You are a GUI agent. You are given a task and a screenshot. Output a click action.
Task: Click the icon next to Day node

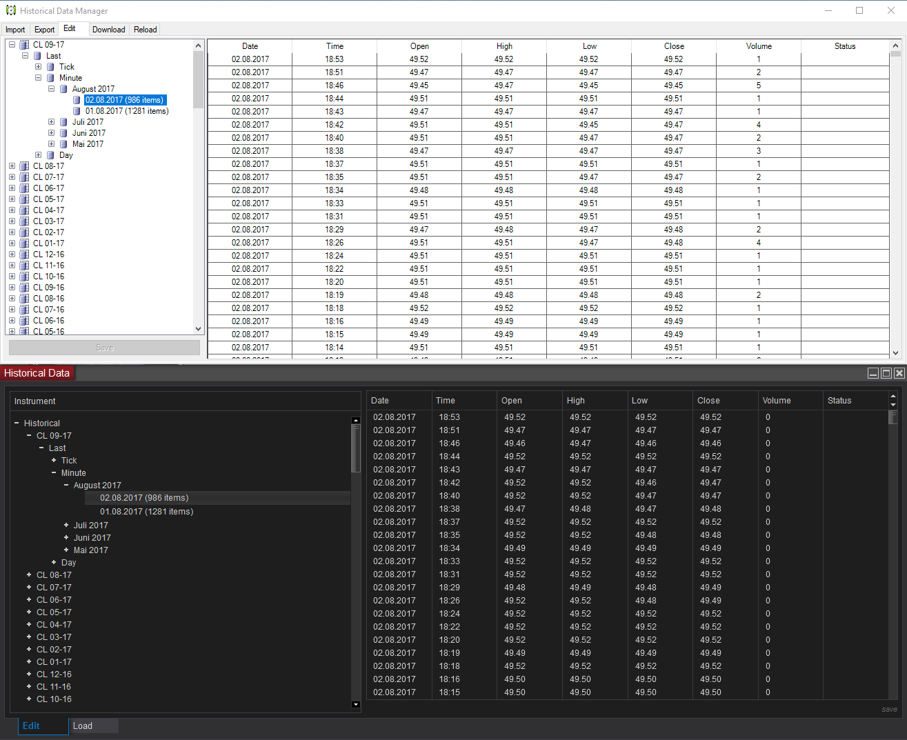pyautogui.click(x=50, y=155)
